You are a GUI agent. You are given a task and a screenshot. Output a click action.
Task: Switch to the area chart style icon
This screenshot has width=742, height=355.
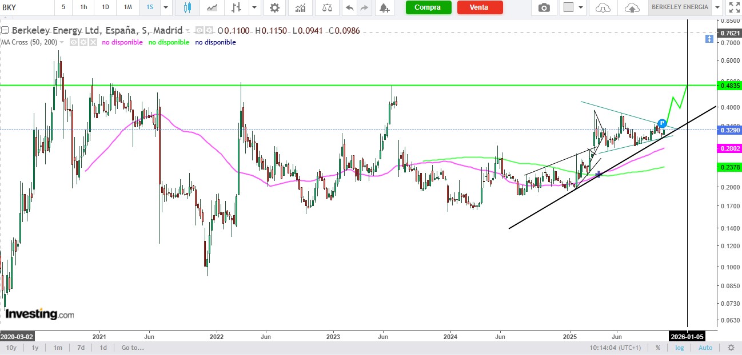click(x=212, y=7)
